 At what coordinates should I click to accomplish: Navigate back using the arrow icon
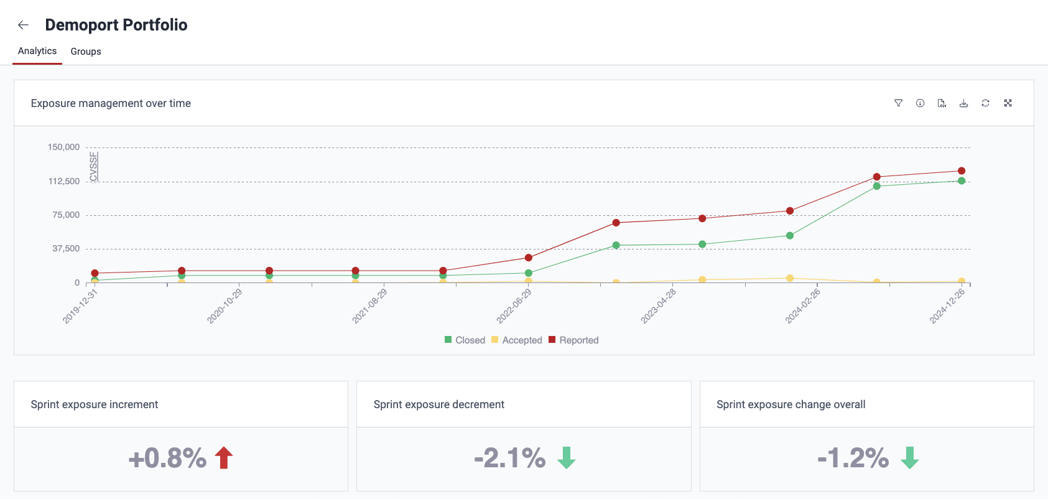pos(24,24)
